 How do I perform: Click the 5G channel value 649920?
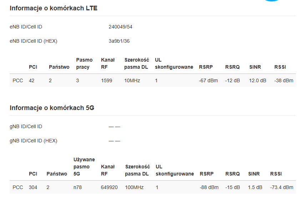109,187
